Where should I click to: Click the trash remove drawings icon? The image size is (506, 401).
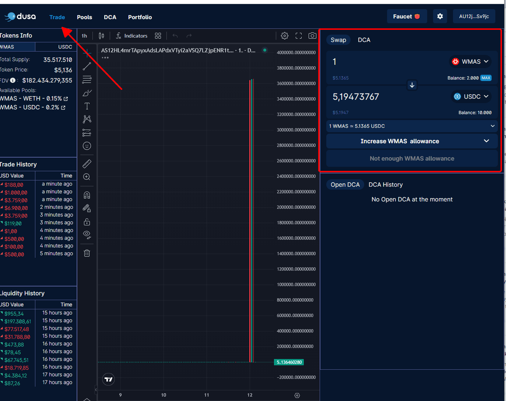tap(87, 253)
